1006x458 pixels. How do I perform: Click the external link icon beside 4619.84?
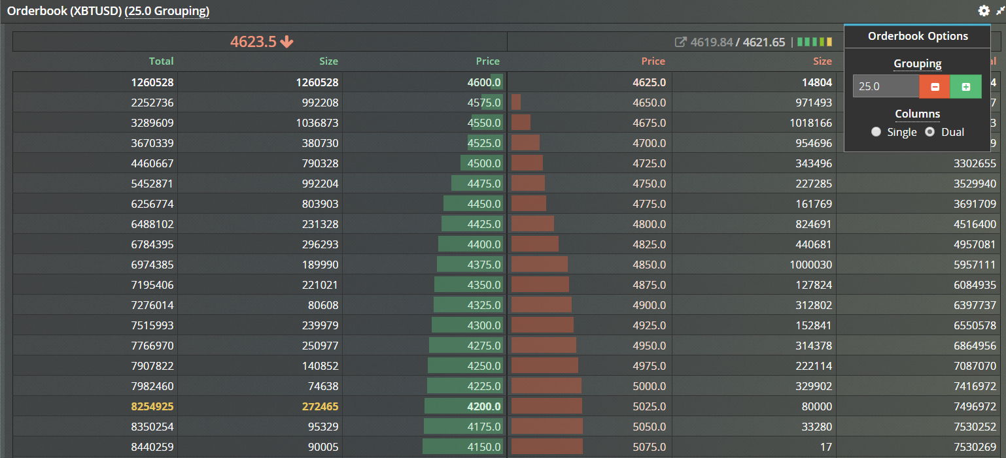(x=680, y=42)
